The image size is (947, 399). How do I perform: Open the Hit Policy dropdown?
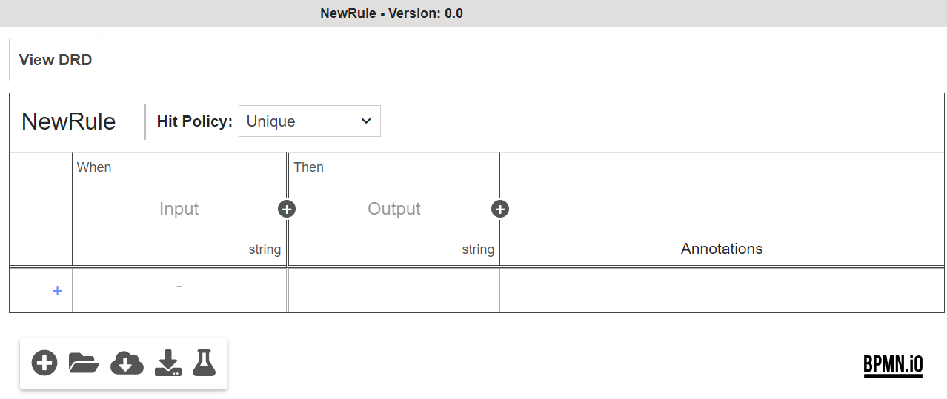tap(309, 121)
